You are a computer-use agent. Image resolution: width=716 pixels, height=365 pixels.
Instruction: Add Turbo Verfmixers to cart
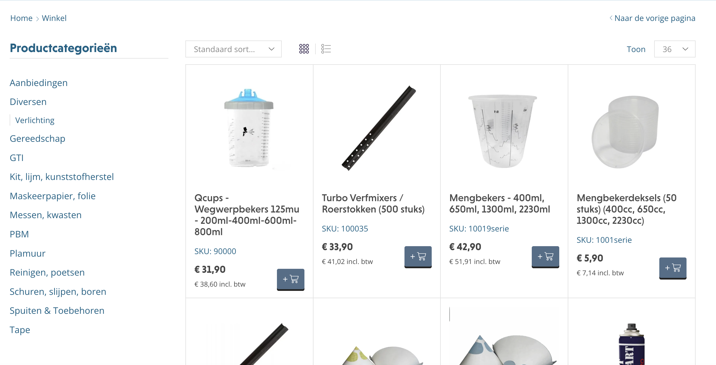[x=418, y=257]
